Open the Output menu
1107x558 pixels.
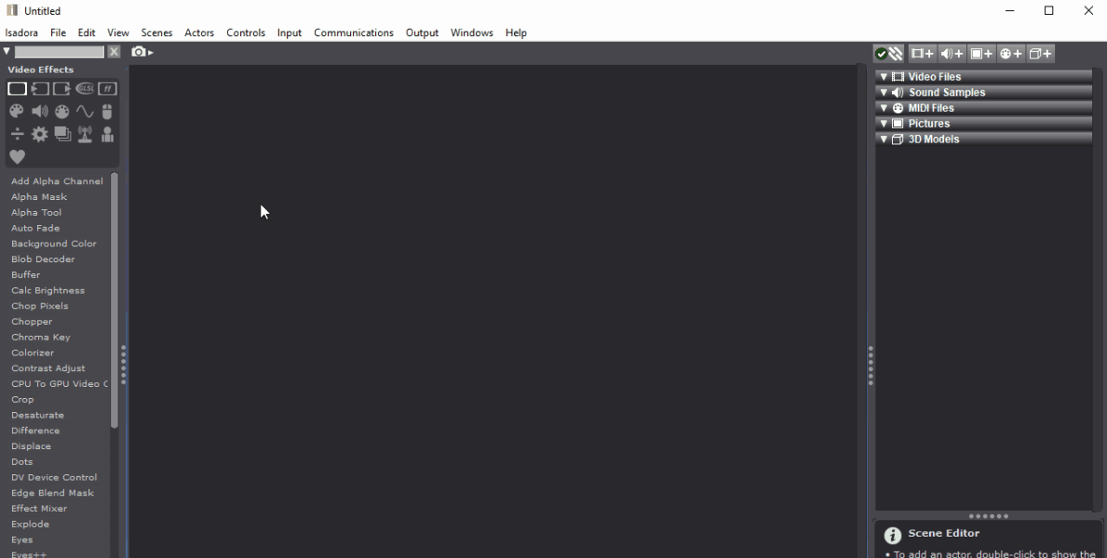pyautogui.click(x=422, y=33)
